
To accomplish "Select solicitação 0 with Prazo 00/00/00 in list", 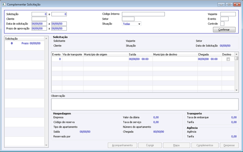I will point(25,43).
